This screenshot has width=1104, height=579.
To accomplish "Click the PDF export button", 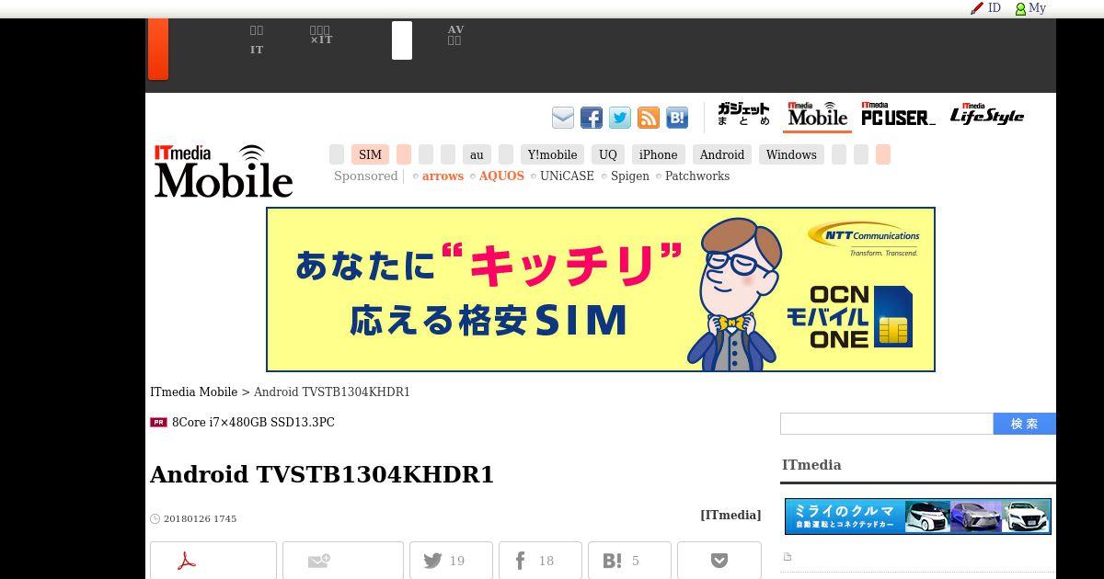I will click(213, 561).
